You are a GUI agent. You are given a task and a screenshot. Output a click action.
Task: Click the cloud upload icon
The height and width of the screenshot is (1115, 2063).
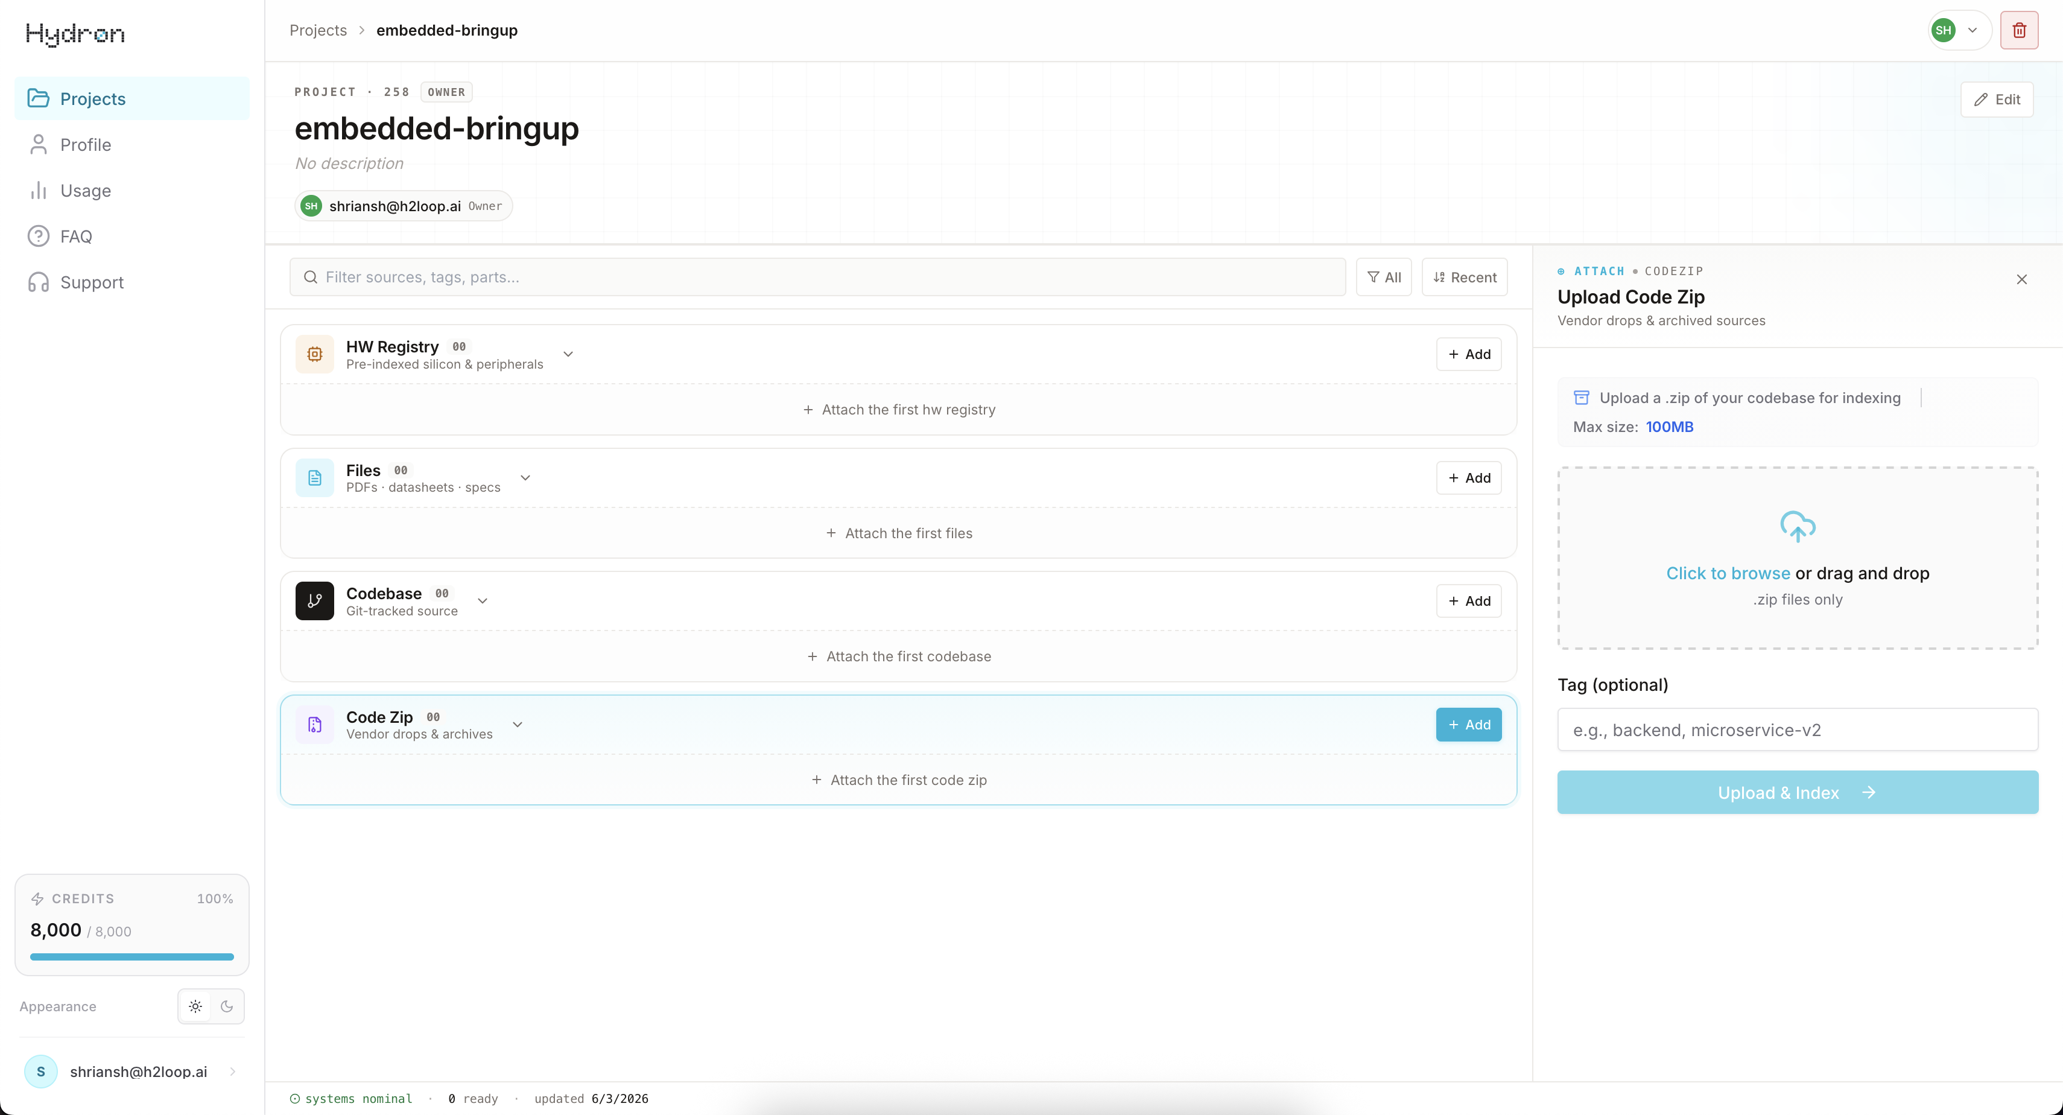tap(1797, 526)
